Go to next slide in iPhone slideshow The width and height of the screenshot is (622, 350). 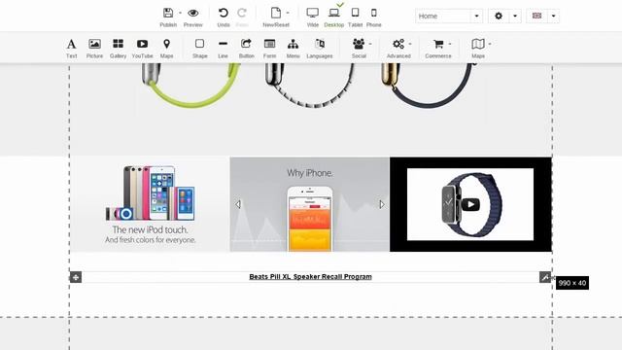(x=382, y=204)
